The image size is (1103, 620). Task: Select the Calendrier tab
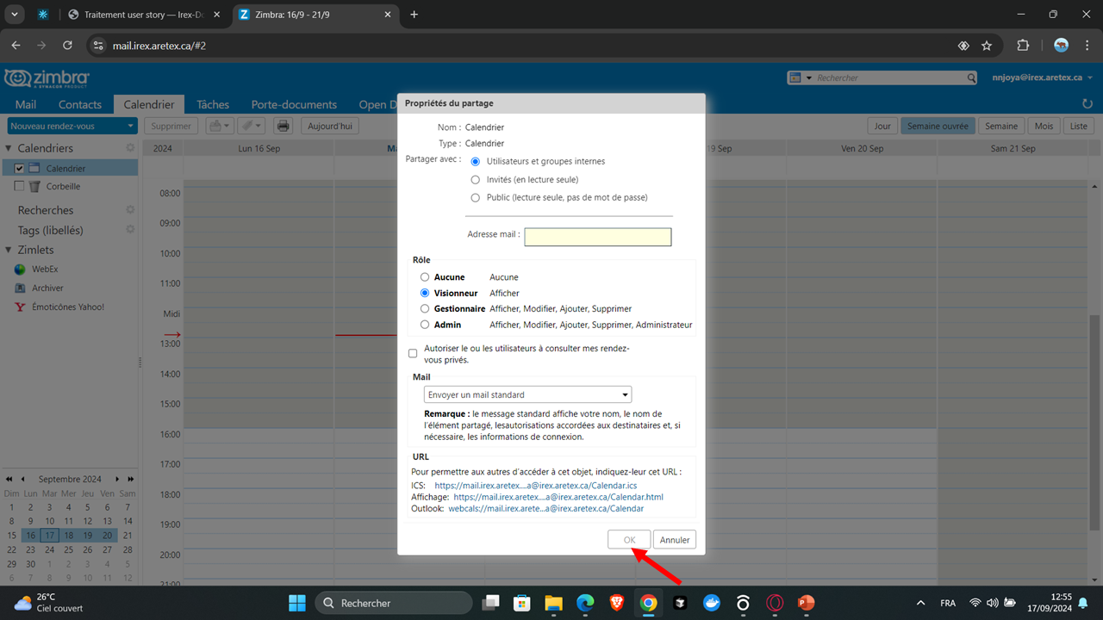tap(149, 104)
